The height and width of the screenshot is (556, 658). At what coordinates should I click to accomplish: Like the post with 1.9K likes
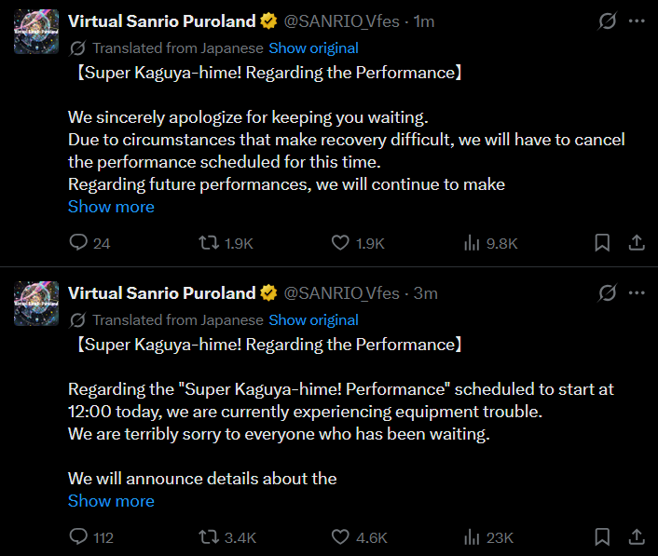click(x=341, y=243)
